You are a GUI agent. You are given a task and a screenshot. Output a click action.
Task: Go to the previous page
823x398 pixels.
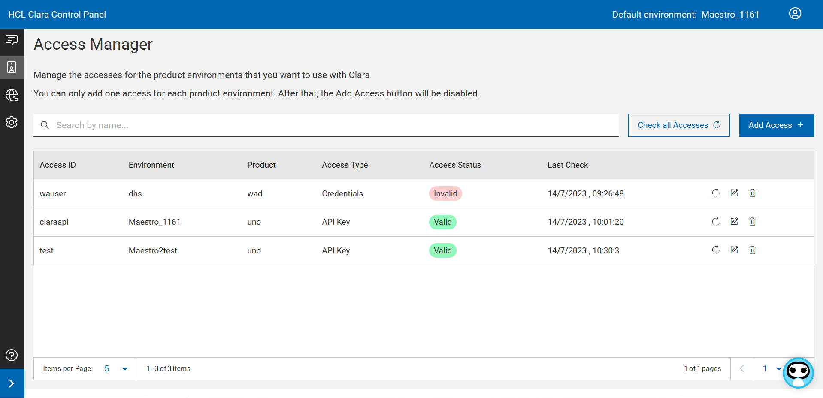click(742, 369)
